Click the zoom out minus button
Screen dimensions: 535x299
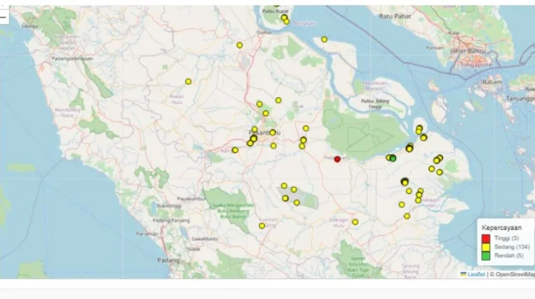click(4, 16)
